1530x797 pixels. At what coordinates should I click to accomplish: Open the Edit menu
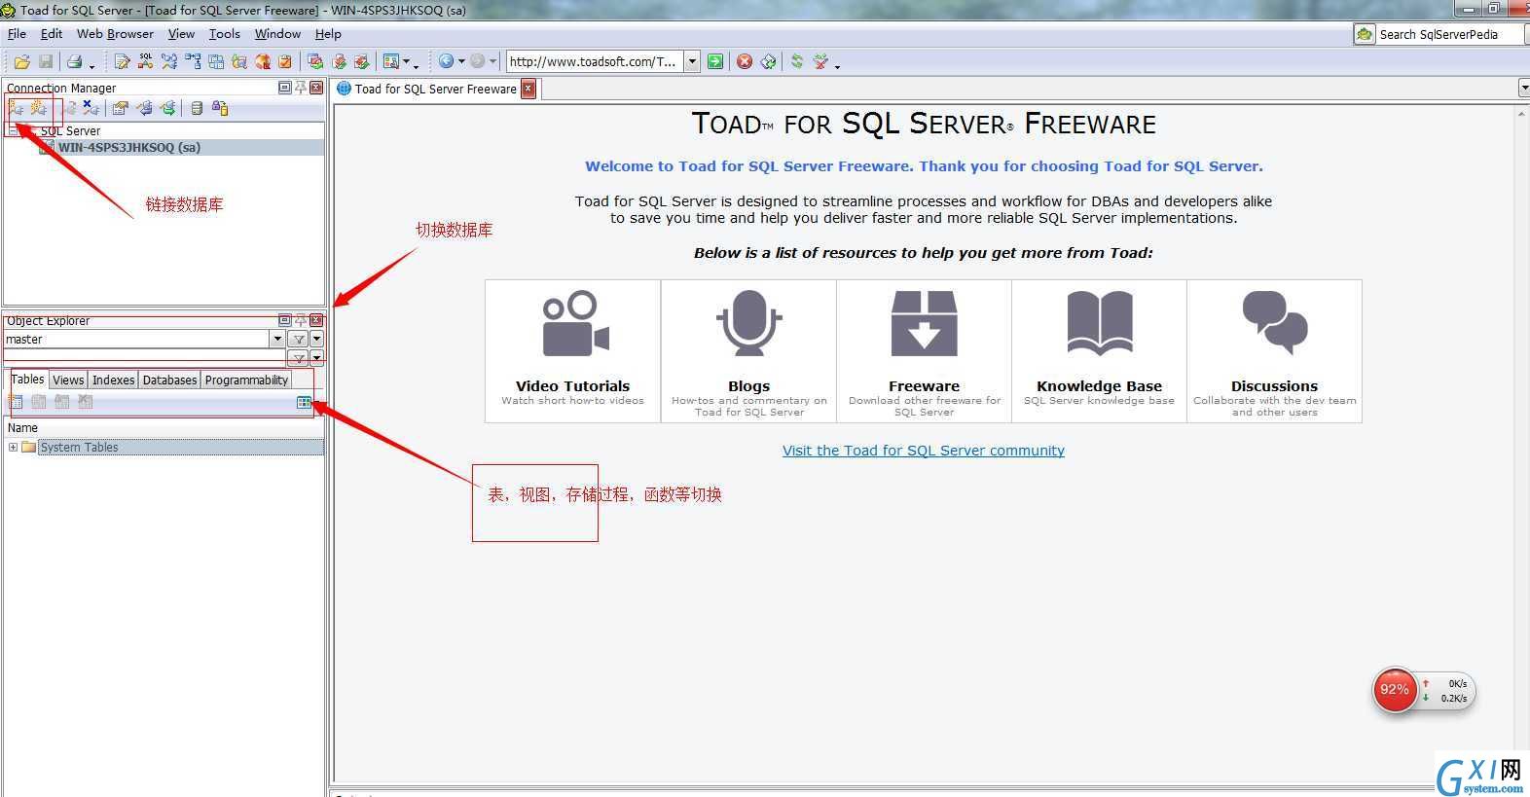52,34
